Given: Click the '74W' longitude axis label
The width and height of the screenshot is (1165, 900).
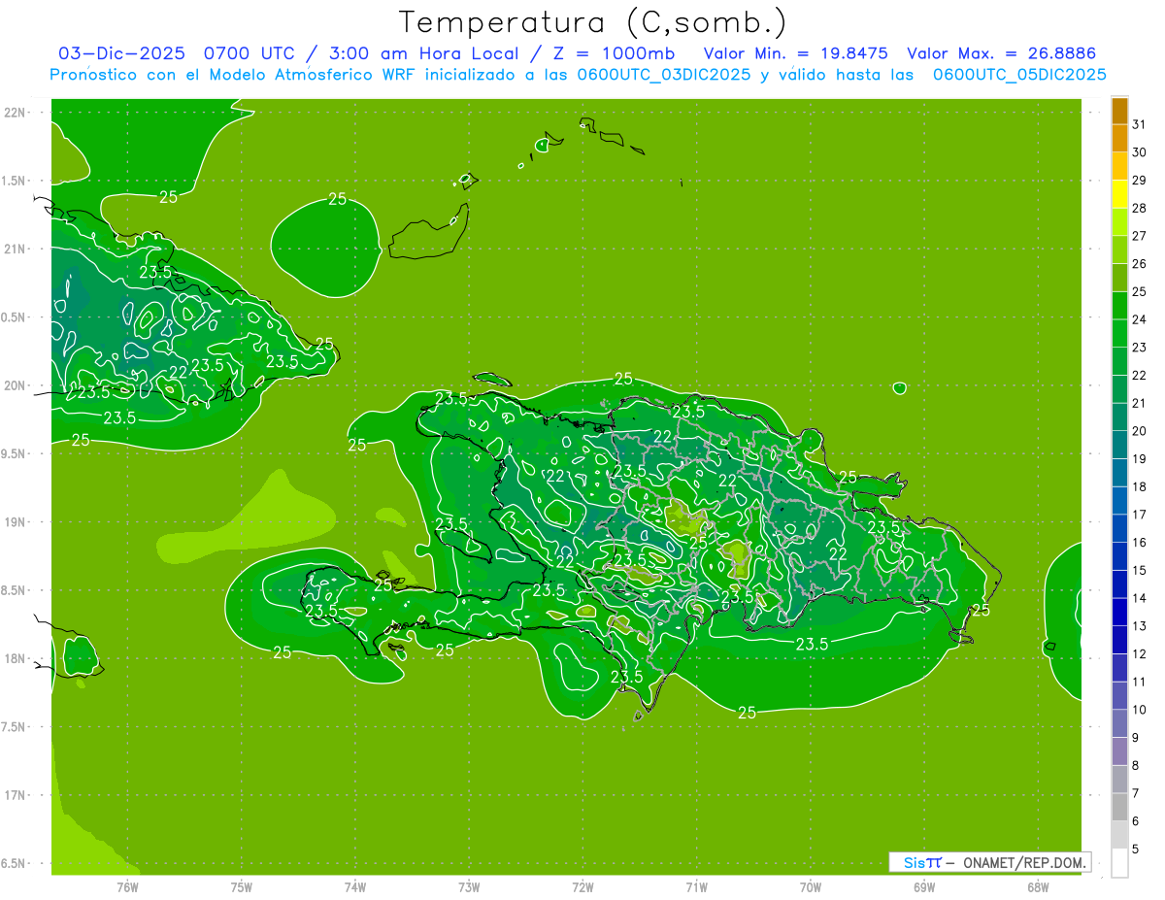Looking at the screenshot, I should pos(355,886).
